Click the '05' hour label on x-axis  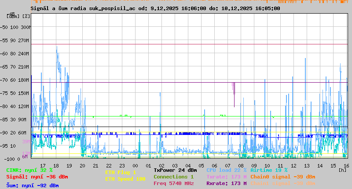201,166
